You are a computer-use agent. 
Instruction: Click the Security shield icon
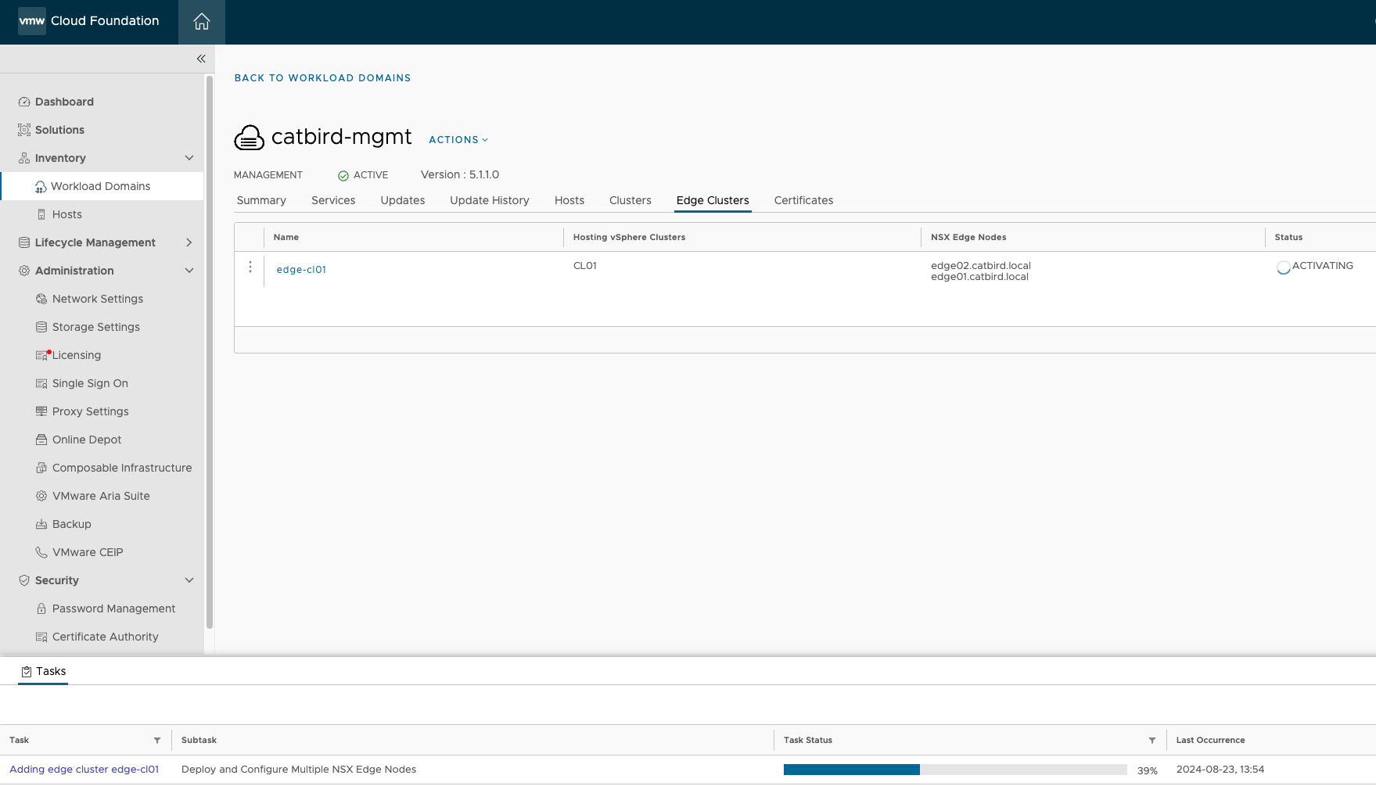(x=24, y=580)
